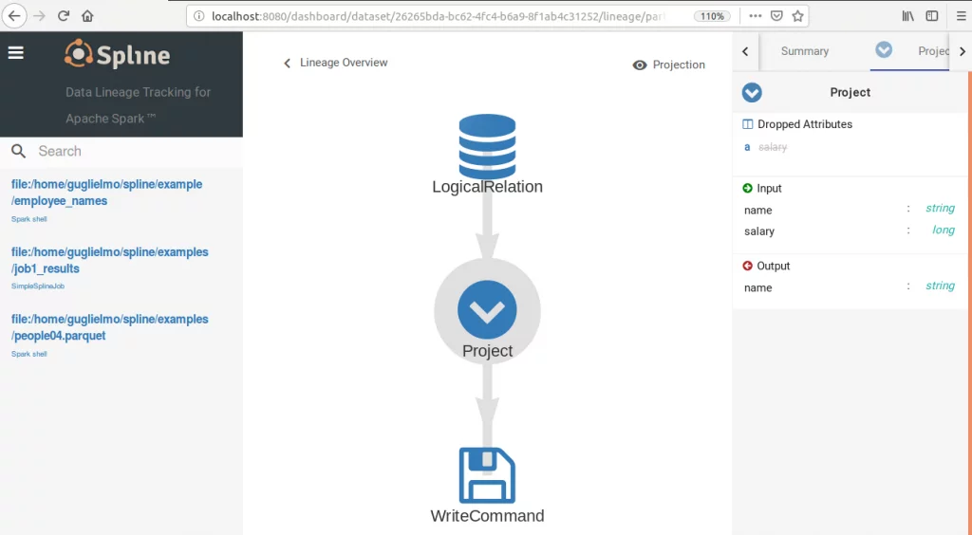
Task: Click the browser back arrow button
Action: [x=14, y=16]
